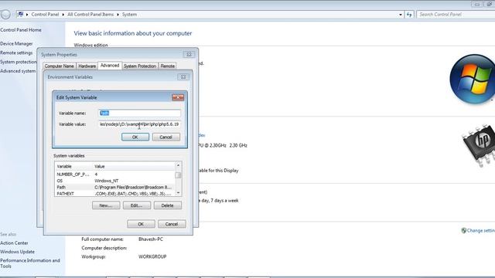The height and width of the screenshot is (278, 495).
Task: Click the Search Control Panel box
Action: [x=456, y=15]
